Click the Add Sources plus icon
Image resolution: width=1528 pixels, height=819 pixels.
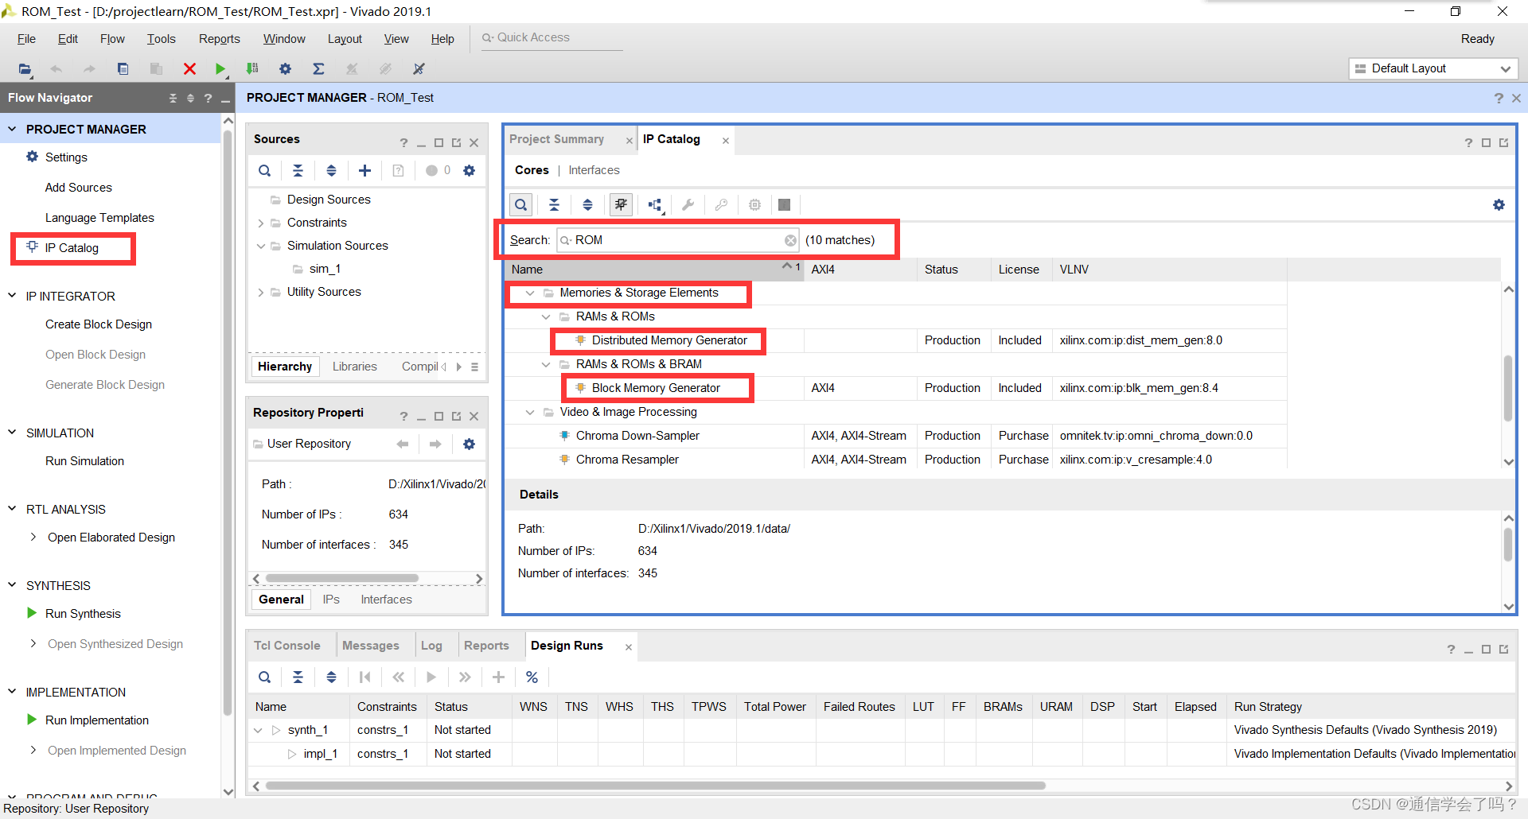click(364, 170)
